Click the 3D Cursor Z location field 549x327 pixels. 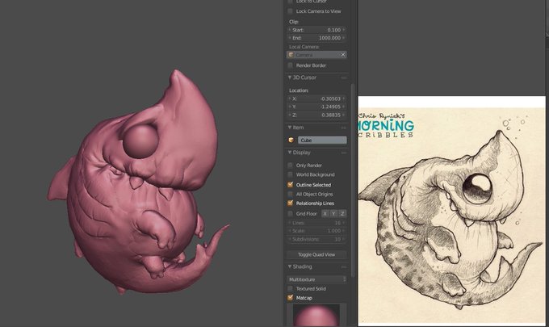[x=316, y=115]
